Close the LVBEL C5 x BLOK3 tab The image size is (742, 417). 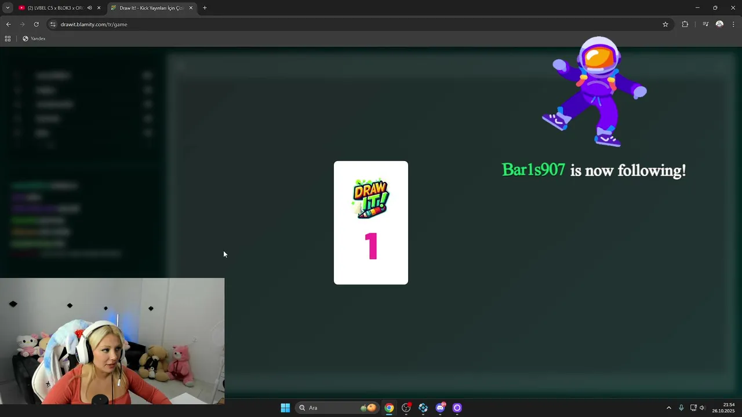[99, 8]
